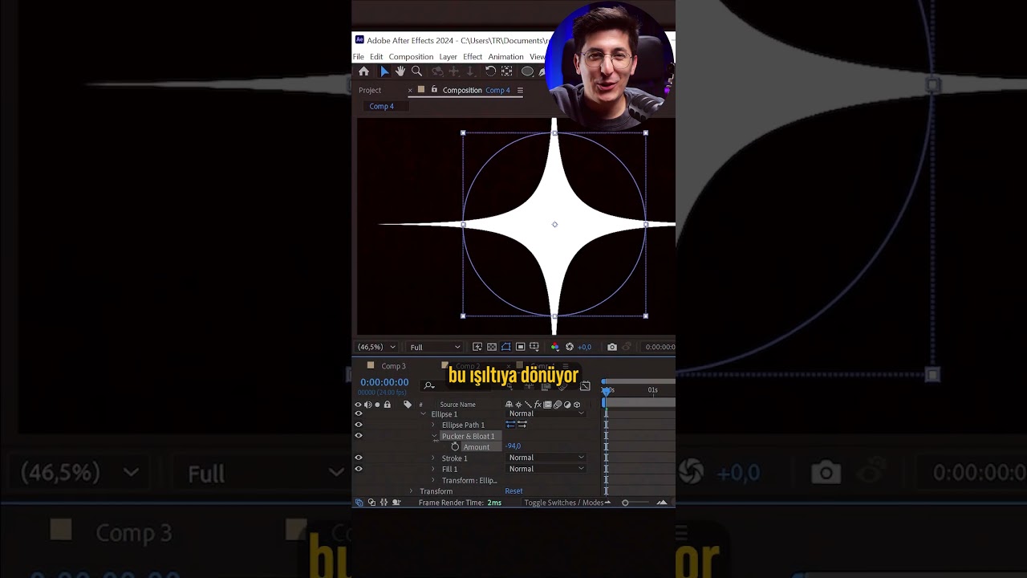Click the Region of Interest icon
This screenshot has width=1027, height=578.
[x=520, y=347]
